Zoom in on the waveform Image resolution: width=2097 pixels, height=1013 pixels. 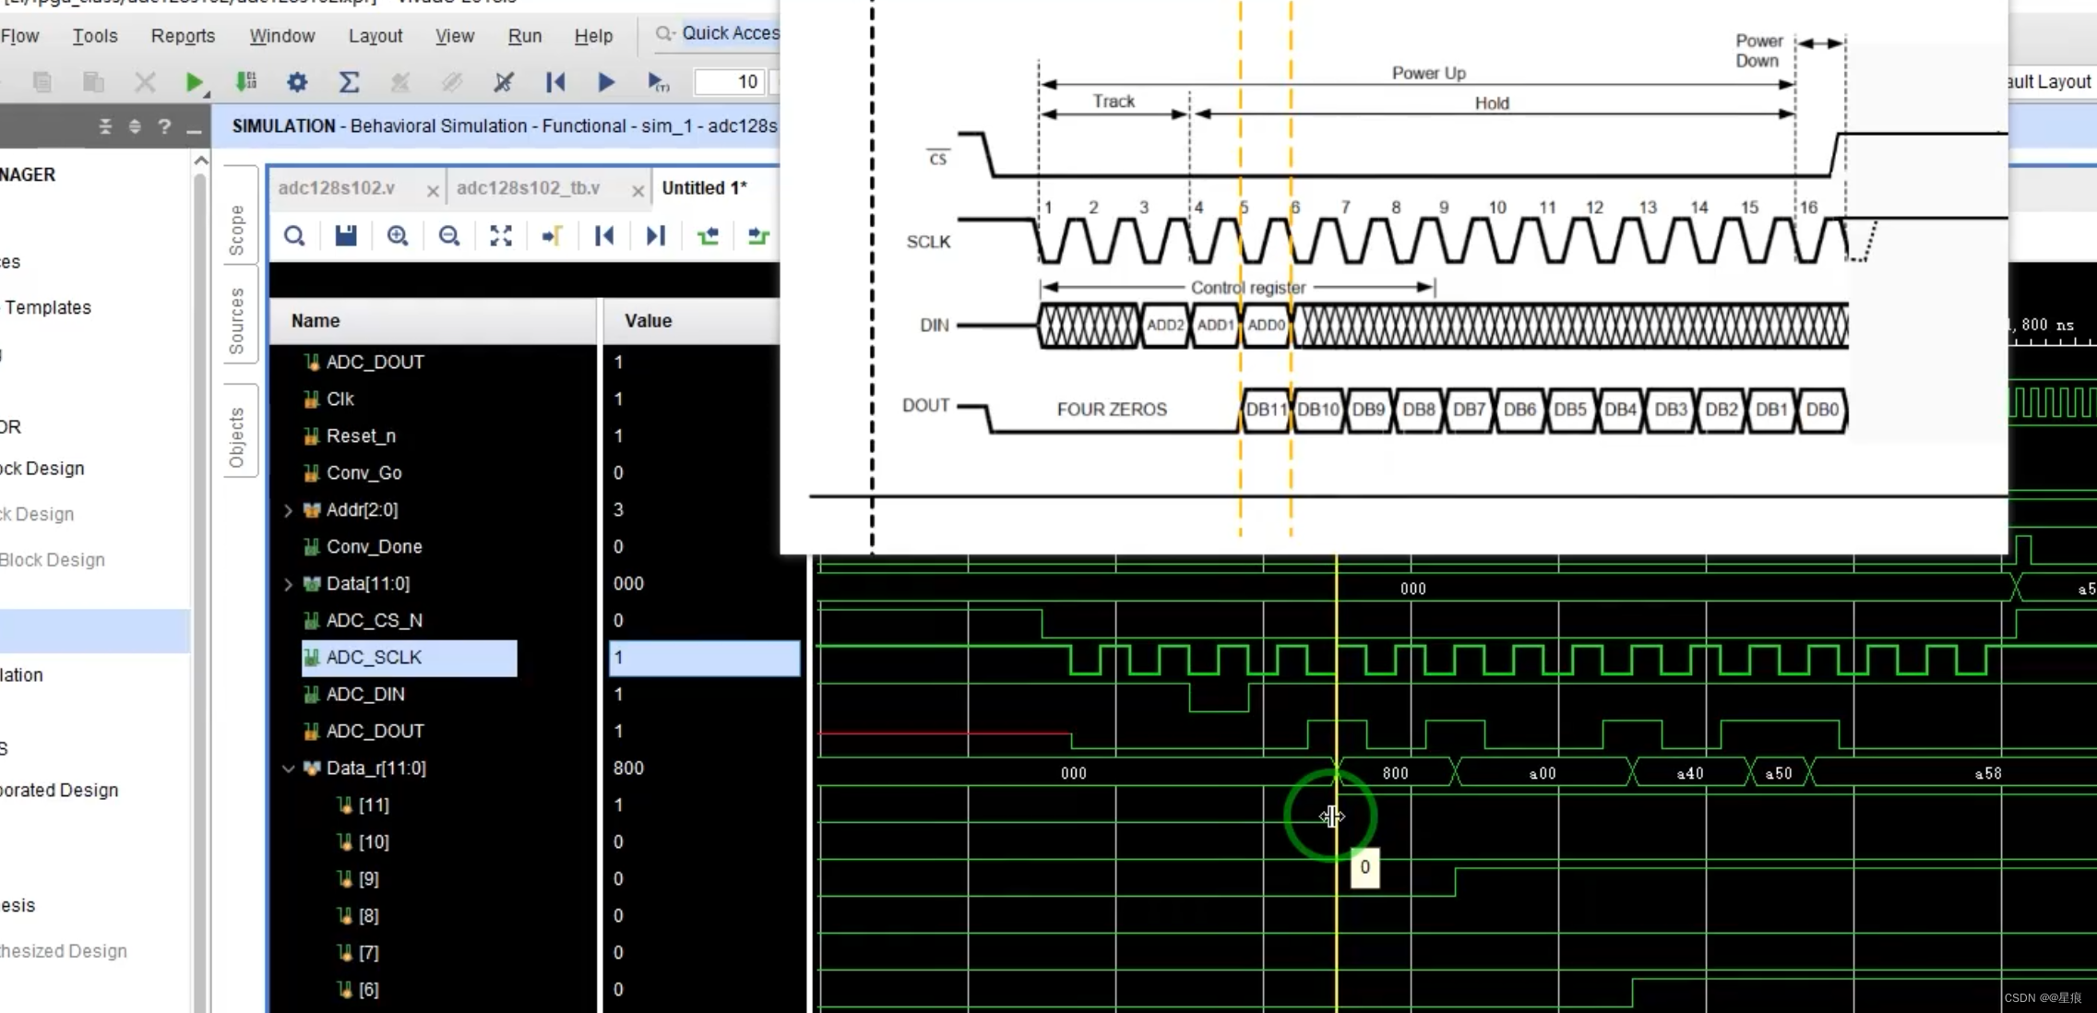pyautogui.click(x=398, y=236)
